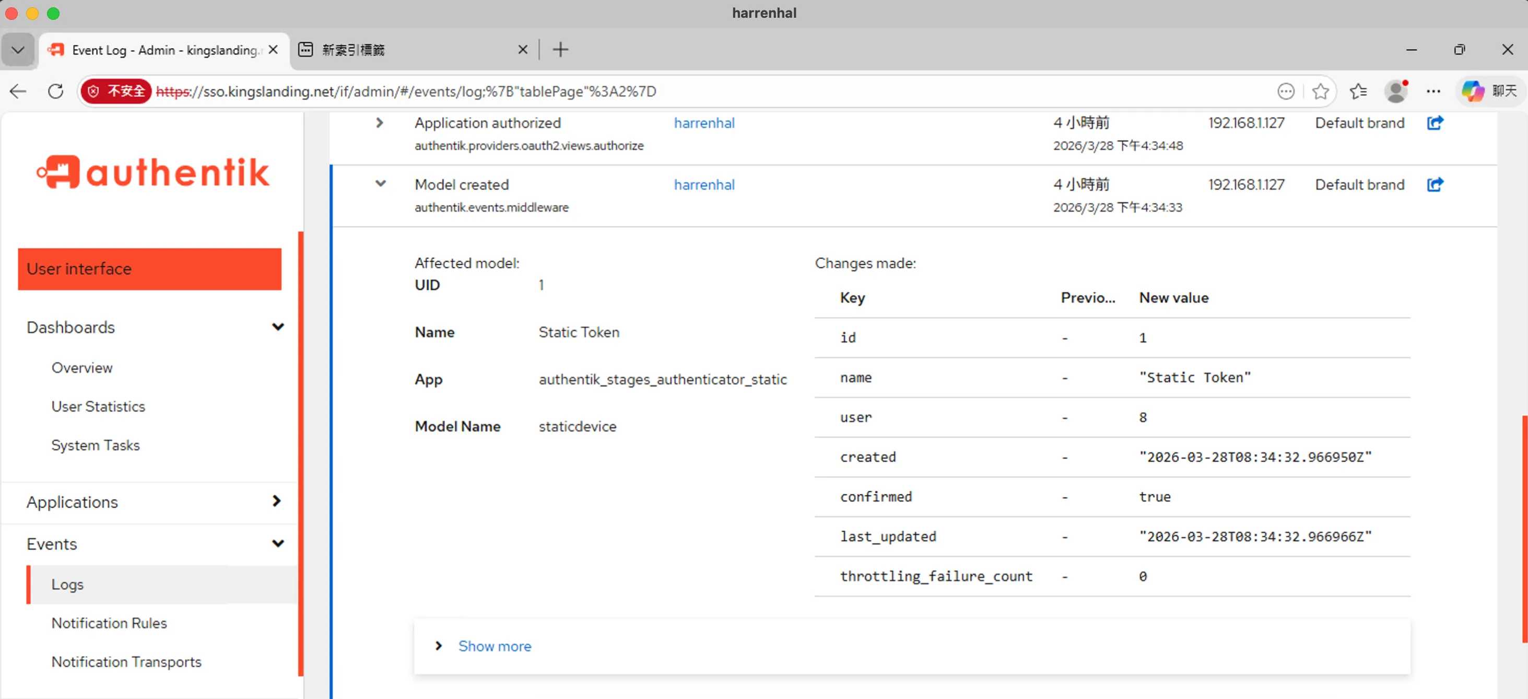
Task: Go to the Overview dashboard
Action: click(x=82, y=368)
